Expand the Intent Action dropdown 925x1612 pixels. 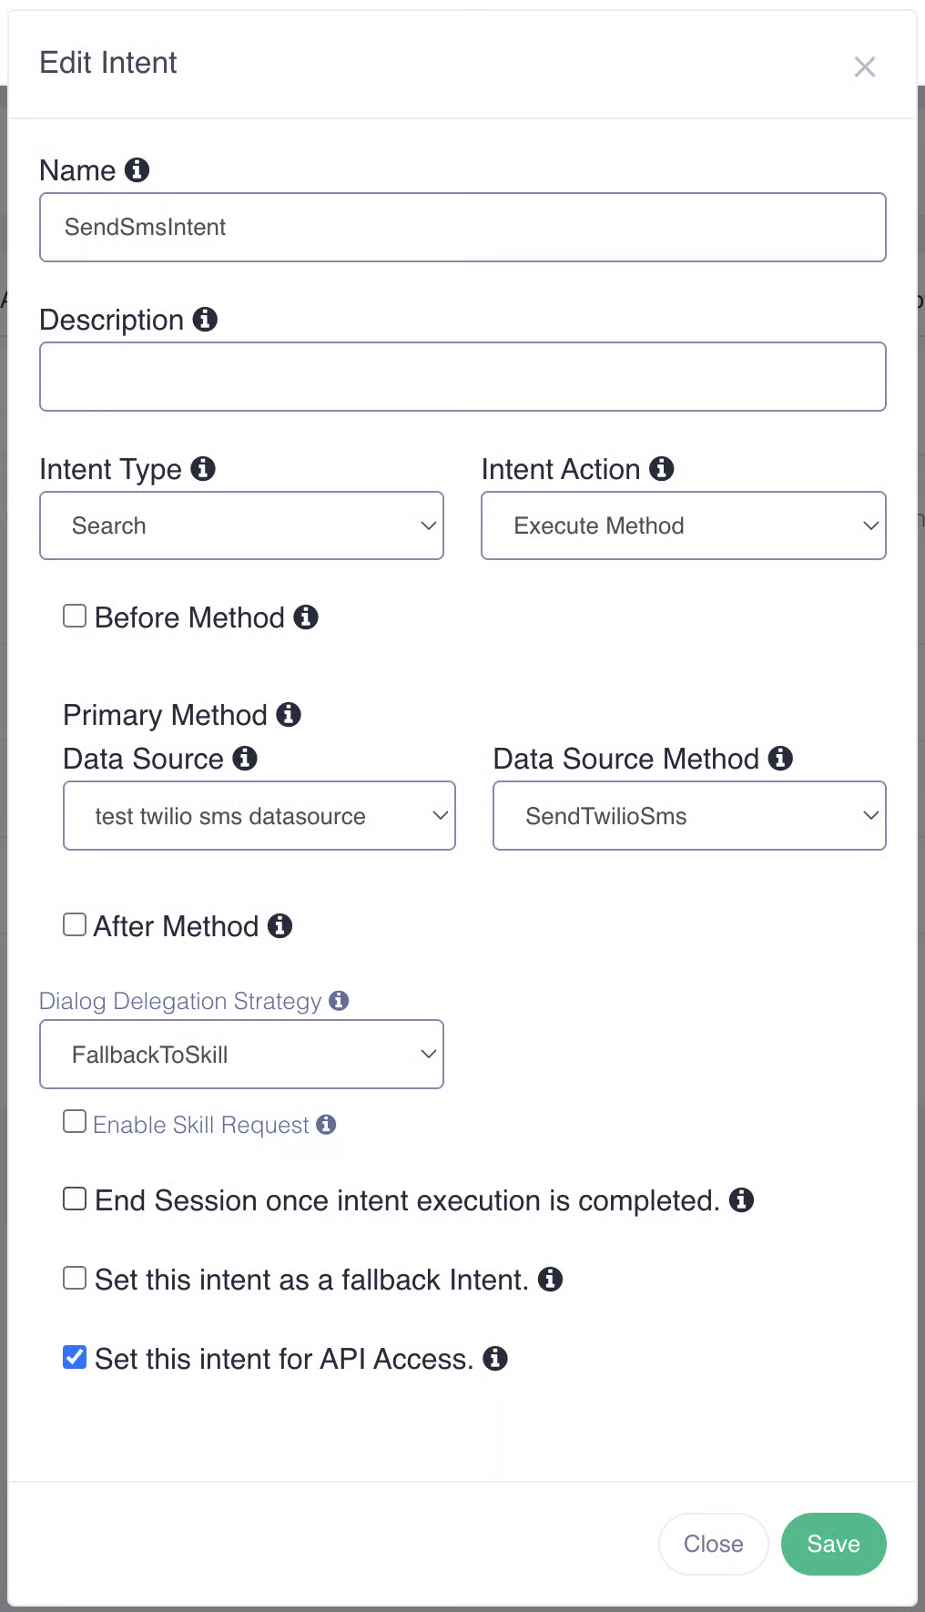[683, 525]
